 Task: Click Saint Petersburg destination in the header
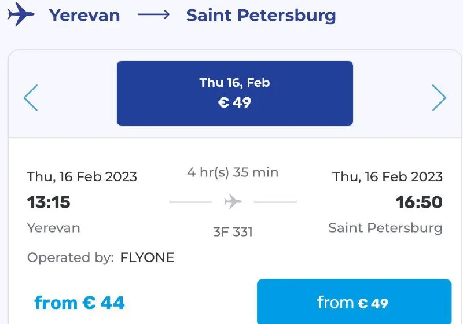pyautogui.click(x=261, y=16)
